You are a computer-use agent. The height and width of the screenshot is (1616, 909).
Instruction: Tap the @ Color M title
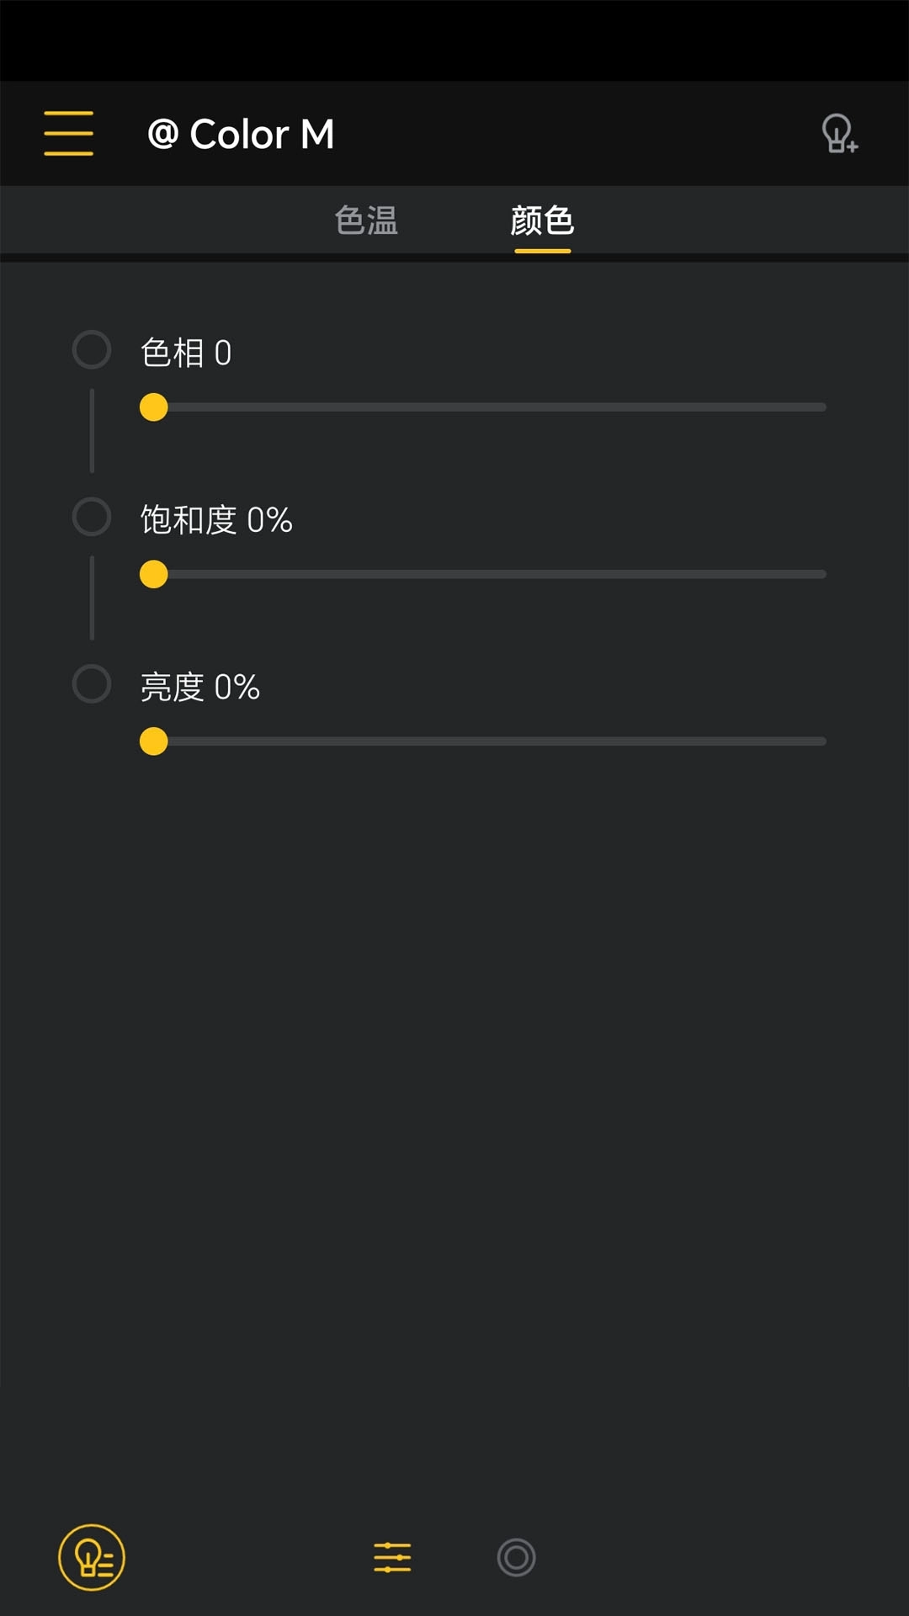coord(242,133)
